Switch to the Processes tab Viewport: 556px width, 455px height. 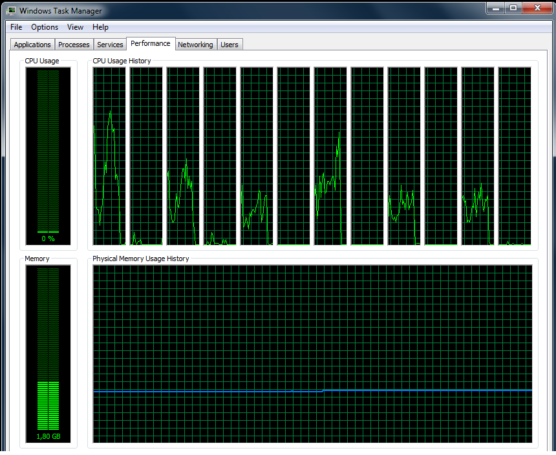click(x=74, y=45)
